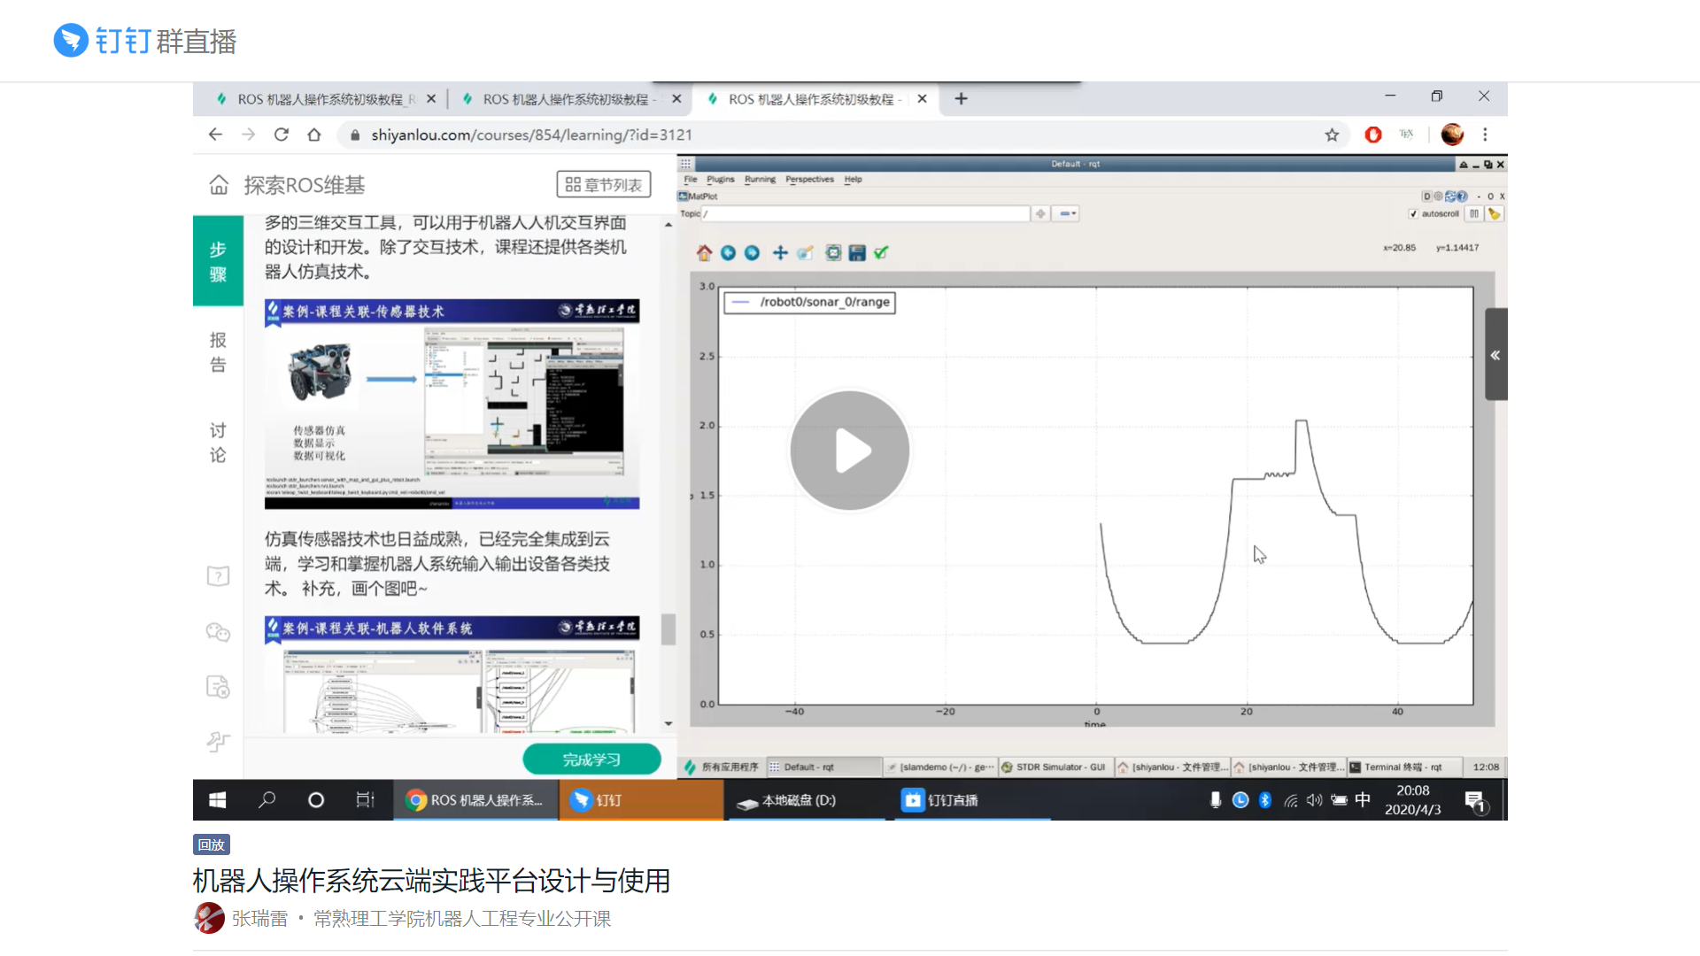The width and height of the screenshot is (1700, 956).
Task: Toggle the autoscroll checkbox
Action: point(1414,214)
